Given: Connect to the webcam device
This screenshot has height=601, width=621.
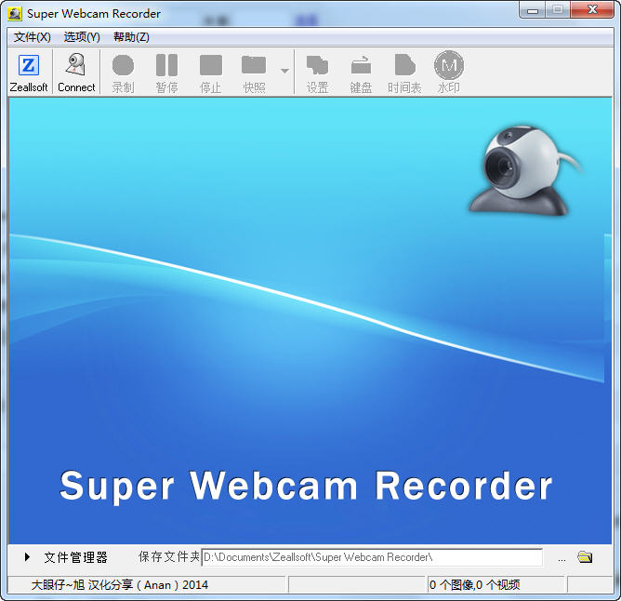Looking at the screenshot, I should (76, 72).
